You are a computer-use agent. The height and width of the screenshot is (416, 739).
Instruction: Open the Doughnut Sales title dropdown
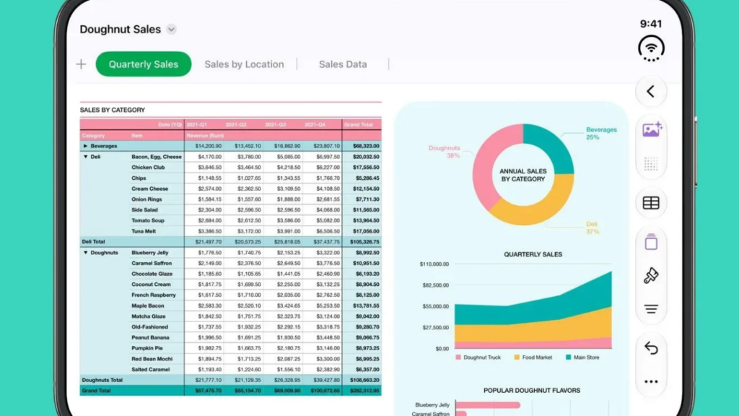pos(171,29)
